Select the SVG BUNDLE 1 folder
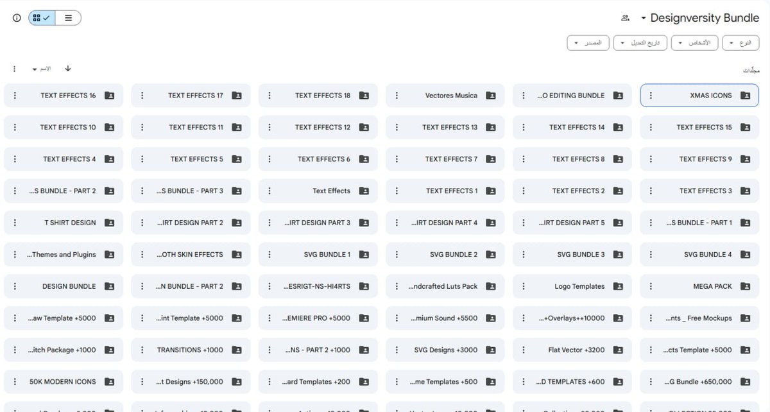Screen dimensions: 770x412 [318, 255]
